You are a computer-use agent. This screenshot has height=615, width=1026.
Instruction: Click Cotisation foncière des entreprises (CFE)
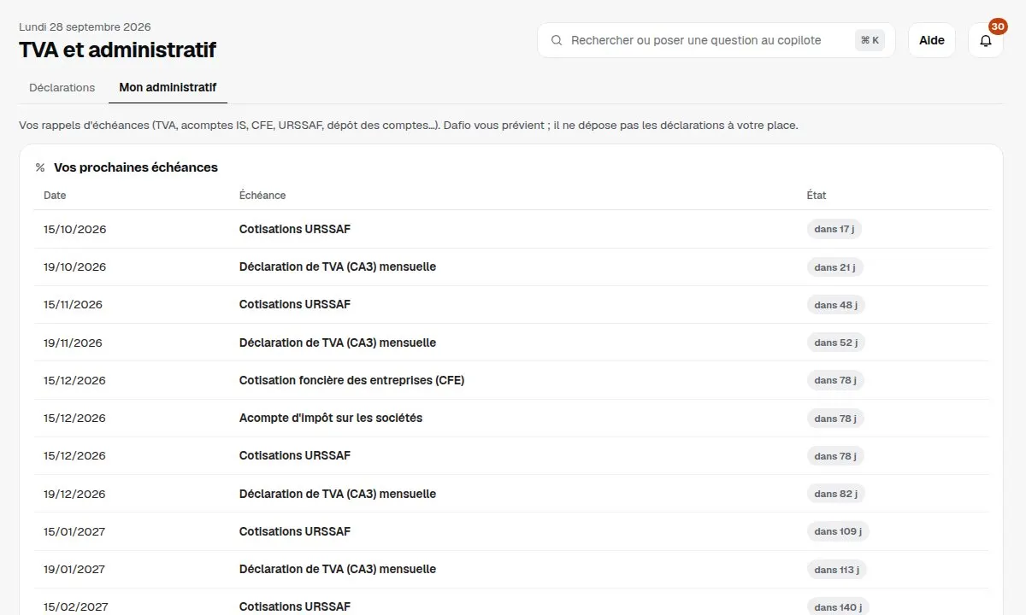pos(351,380)
